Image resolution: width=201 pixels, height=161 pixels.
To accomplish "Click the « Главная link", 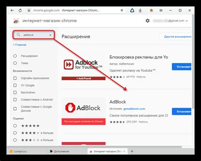I will pos(20,45).
